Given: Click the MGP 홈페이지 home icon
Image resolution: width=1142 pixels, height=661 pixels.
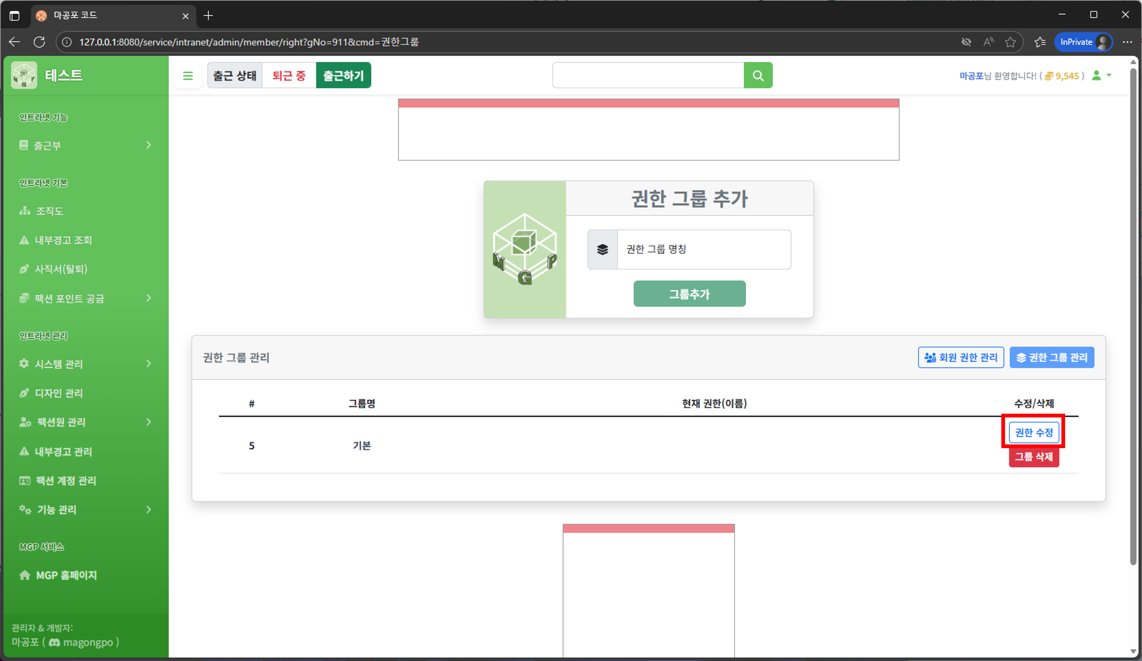Looking at the screenshot, I should [25, 575].
